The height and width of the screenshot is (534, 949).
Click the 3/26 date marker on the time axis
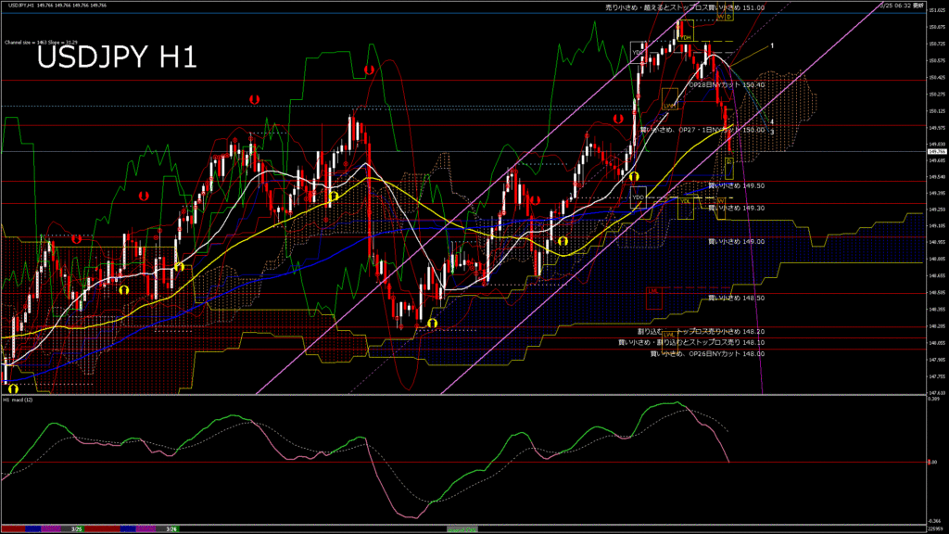[x=171, y=528]
